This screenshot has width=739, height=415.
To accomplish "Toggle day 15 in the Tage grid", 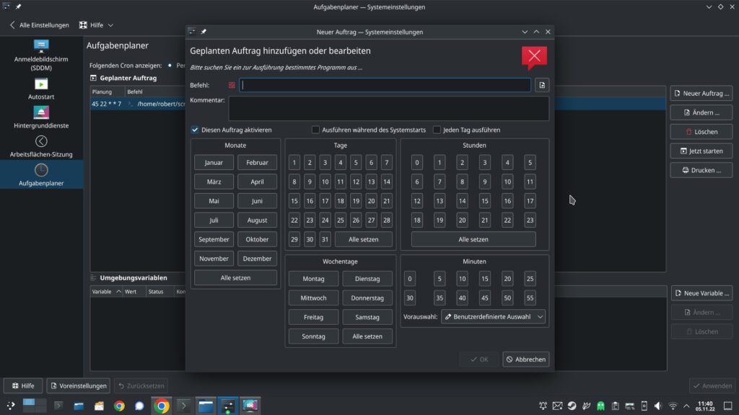I will [294, 201].
